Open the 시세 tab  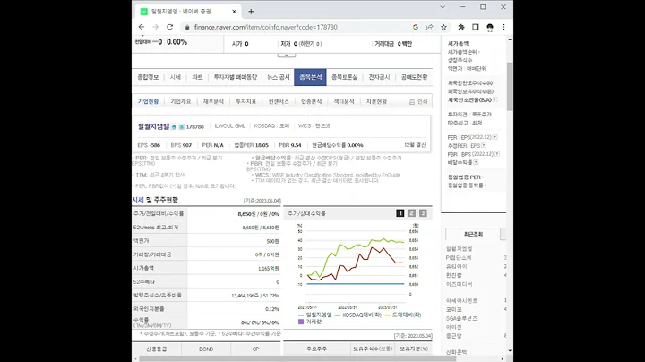coord(176,77)
